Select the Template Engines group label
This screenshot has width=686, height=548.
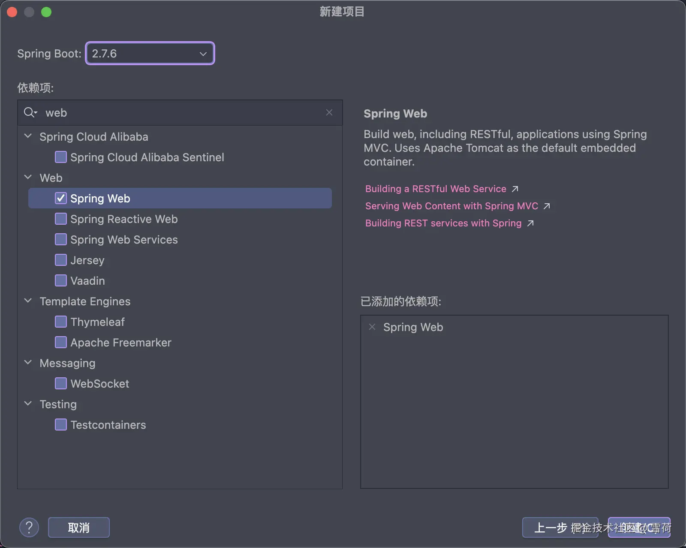(x=85, y=301)
